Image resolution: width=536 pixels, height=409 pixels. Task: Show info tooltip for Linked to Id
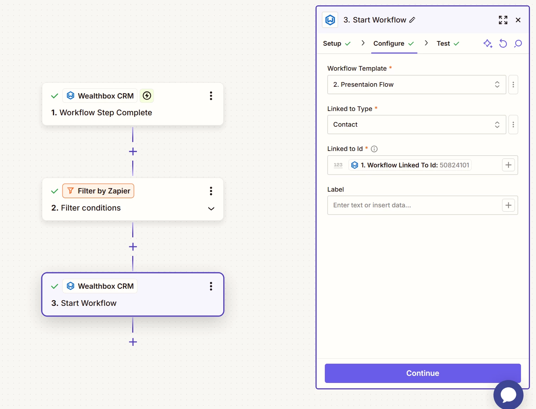tap(374, 149)
